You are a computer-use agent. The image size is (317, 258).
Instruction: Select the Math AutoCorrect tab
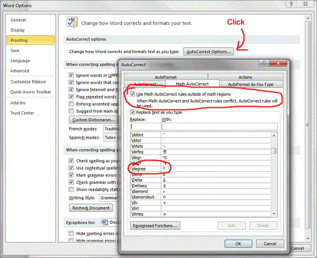192,84
